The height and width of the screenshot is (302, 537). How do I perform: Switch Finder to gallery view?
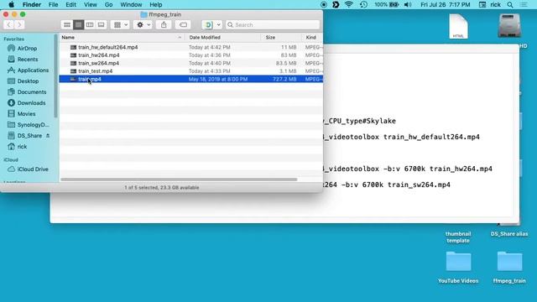[x=101, y=24]
